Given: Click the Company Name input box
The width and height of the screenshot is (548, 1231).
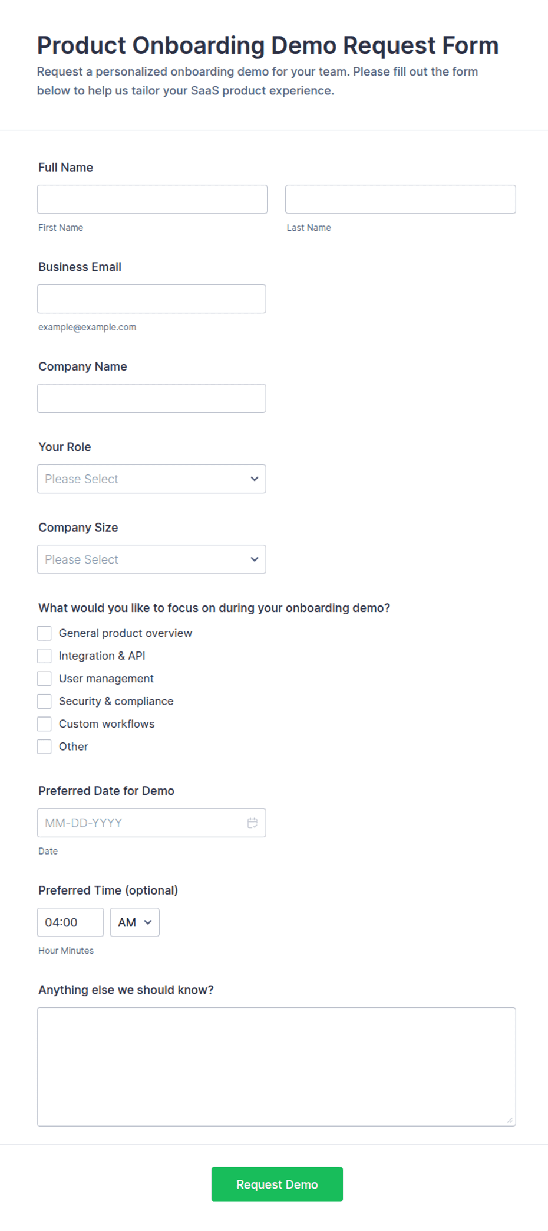Looking at the screenshot, I should pyautogui.click(x=151, y=398).
